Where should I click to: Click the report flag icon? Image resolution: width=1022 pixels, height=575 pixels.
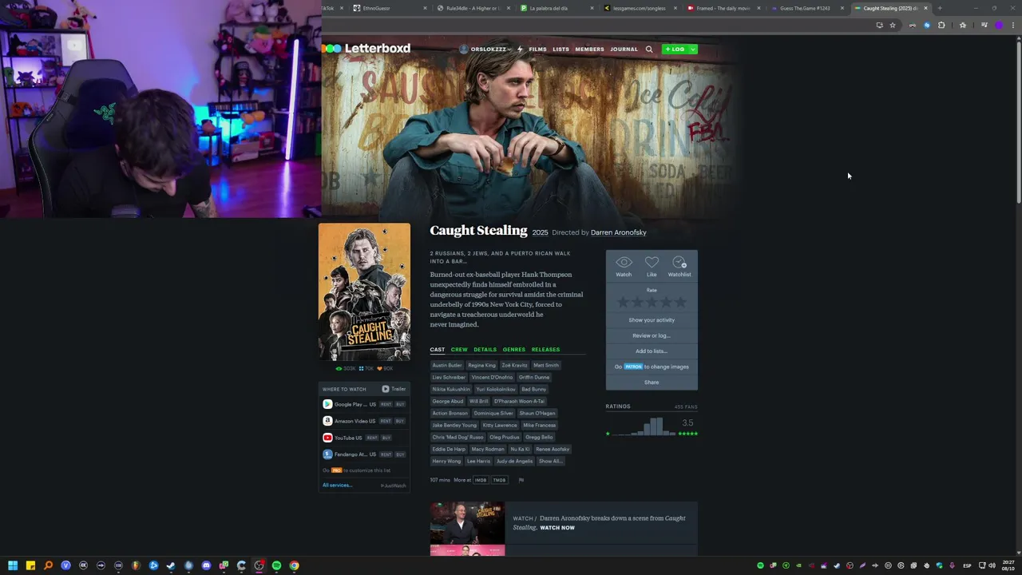[x=521, y=480]
